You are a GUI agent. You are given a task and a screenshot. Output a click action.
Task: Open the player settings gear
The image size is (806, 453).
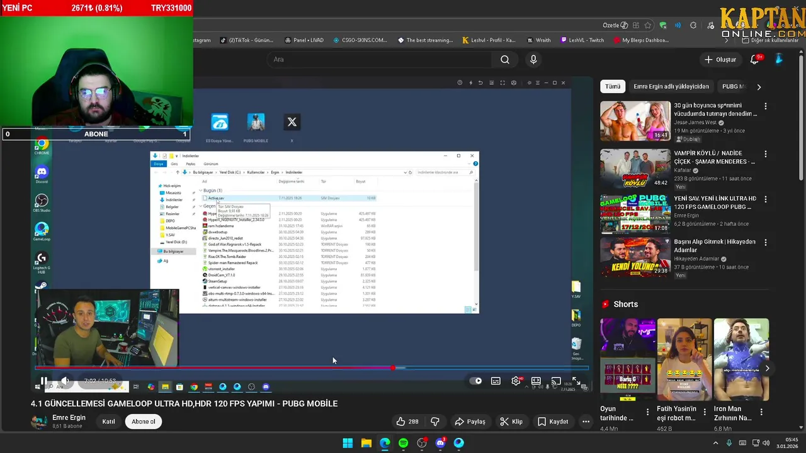516,381
